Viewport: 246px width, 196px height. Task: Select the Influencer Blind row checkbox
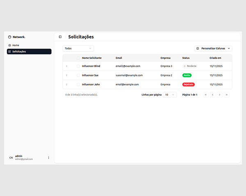(x=78, y=66)
